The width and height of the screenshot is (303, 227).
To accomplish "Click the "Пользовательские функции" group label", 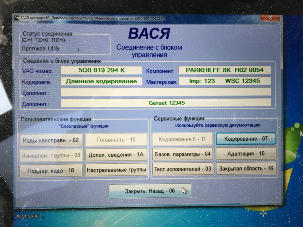I will (56, 119).
